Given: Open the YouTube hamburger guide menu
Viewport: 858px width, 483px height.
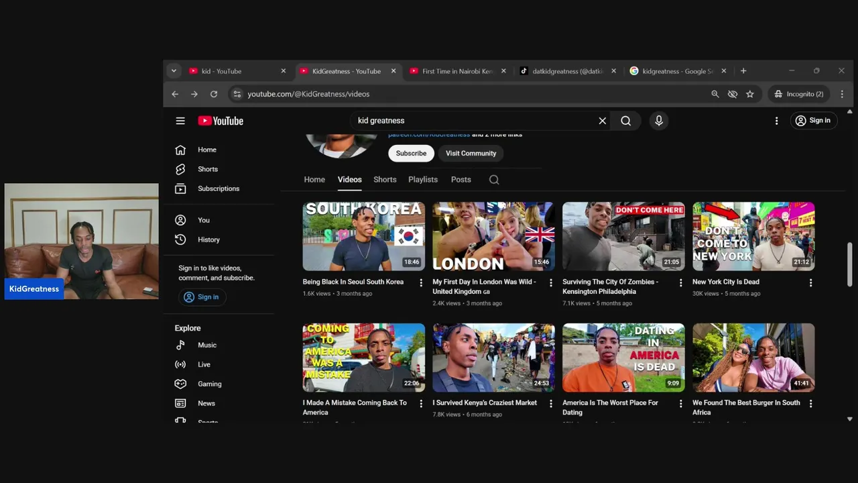Looking at the screenshot, I should click(x=180, y=121).
